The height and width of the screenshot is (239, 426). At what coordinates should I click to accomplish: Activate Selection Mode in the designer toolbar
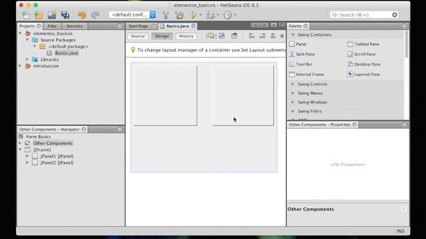(211, 36)
